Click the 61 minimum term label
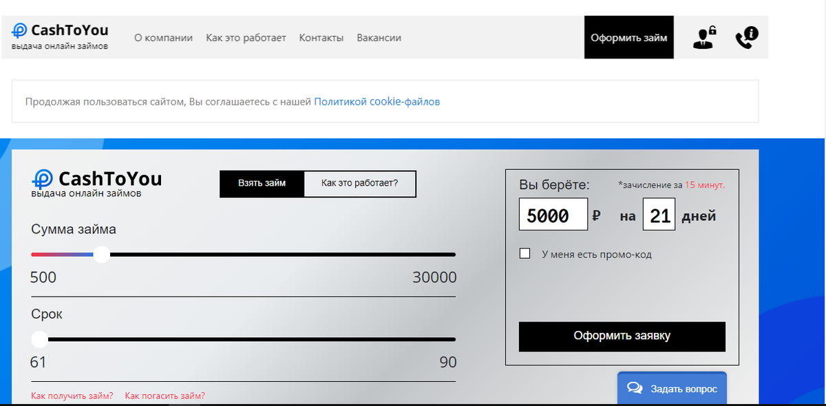Image resolution: width=826 pixels, height=406 pixels. [x=39, y=362]
